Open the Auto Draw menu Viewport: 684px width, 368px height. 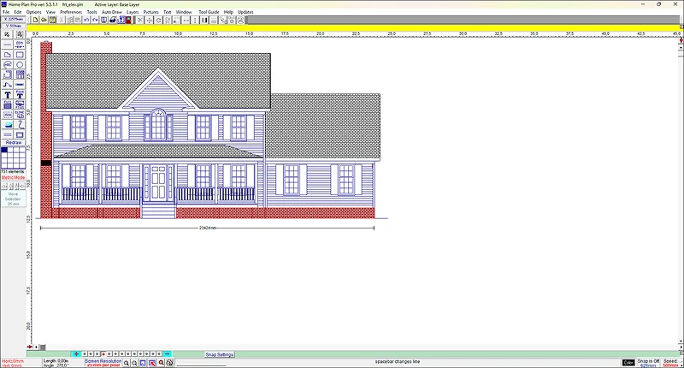pos(112,12)
